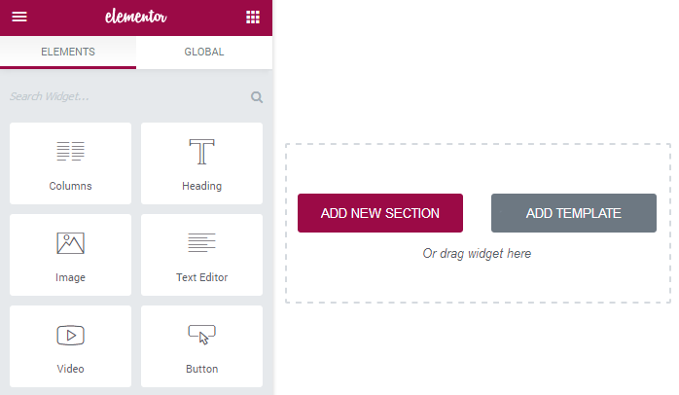Click the Columns widget label
This screenshot has height=395, width=679.
coord(71,186)
